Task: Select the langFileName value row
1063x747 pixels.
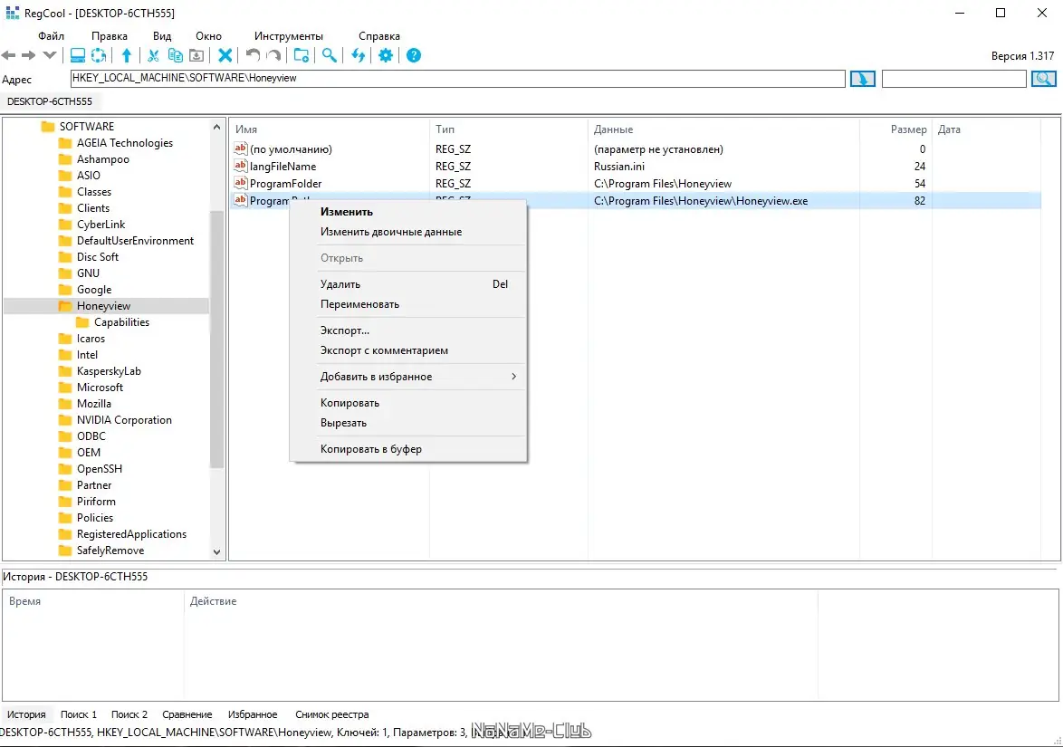Action: tap(636, 166)
